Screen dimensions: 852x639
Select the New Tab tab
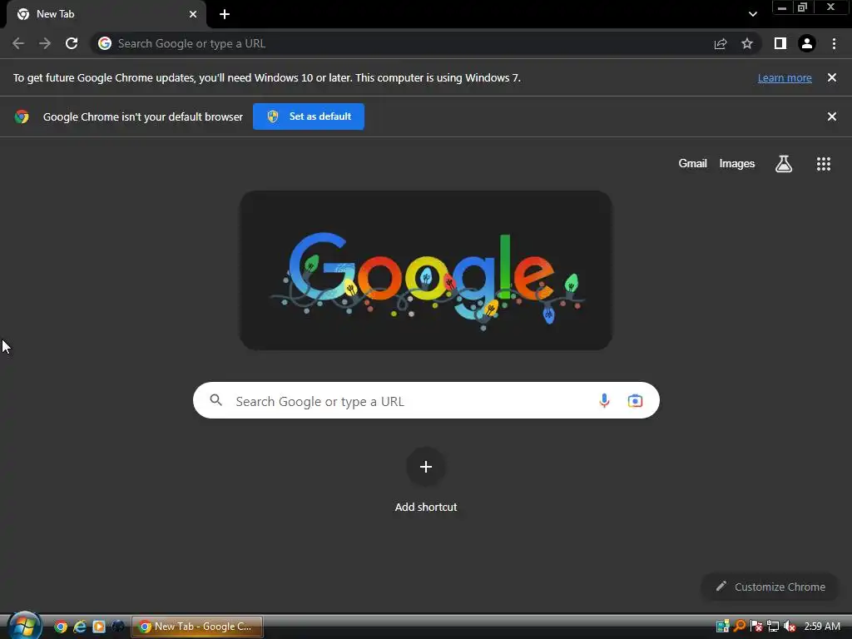[106, 14]
